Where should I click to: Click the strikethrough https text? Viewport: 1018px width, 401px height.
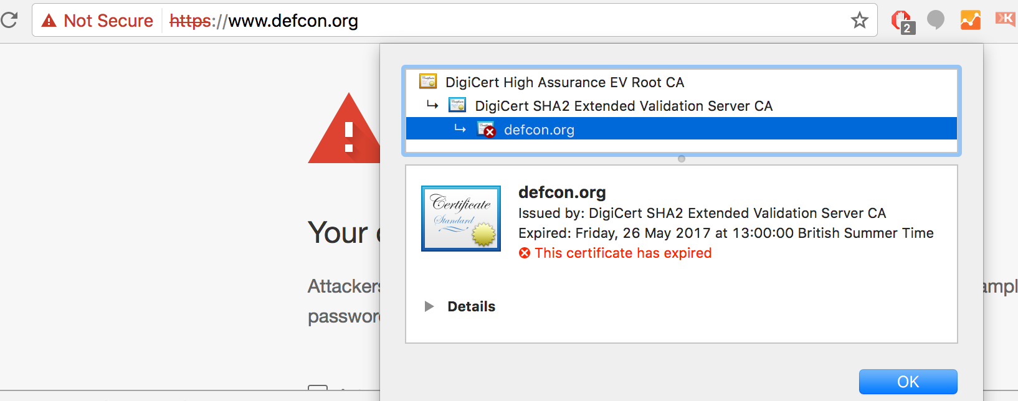pyautogui.click(x=189, y=21)
